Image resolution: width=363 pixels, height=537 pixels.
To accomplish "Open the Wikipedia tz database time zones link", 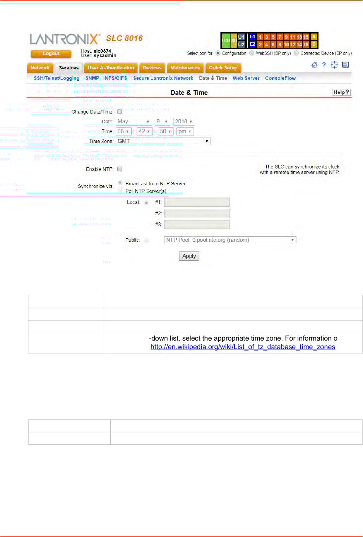I will click(x=243, y=347).
